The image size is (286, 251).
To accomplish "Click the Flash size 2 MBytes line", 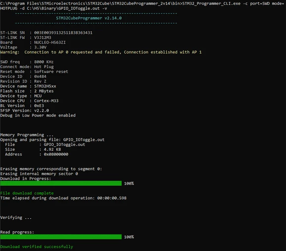I will click(x=27, y=91).
